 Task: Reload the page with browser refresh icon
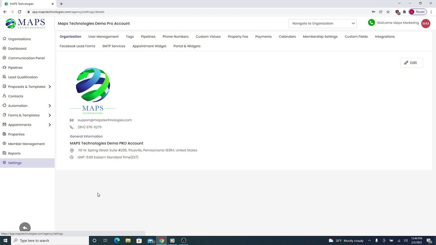[19, 12]
